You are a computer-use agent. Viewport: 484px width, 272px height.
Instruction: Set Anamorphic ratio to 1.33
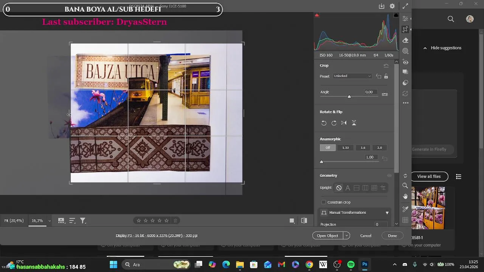coord(345,148)
